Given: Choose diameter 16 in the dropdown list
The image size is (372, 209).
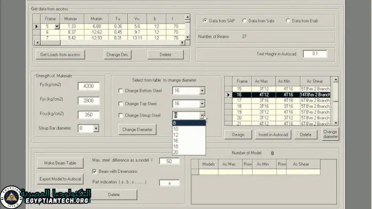Looking at the screenshot, I should (x=189, y=141).
